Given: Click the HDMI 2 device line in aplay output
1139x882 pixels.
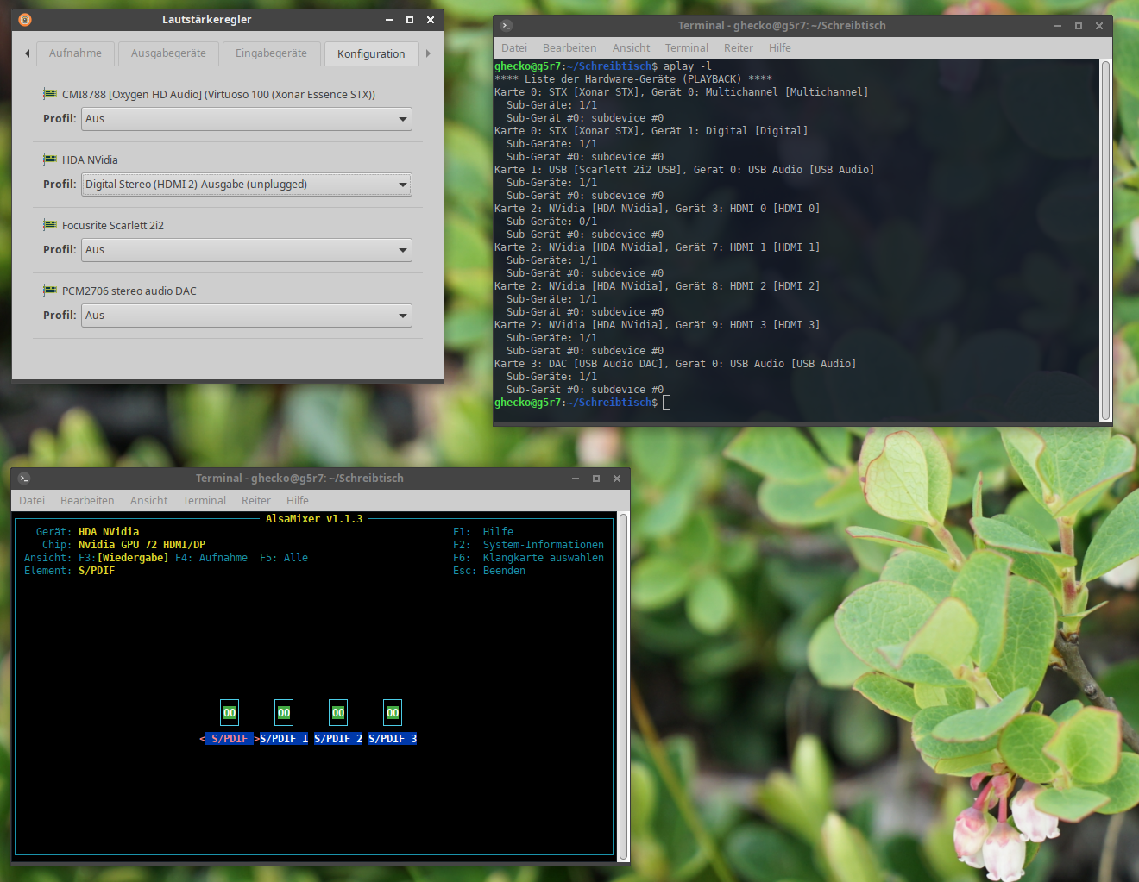Looking at the screenshot, I should coord(657,286).
